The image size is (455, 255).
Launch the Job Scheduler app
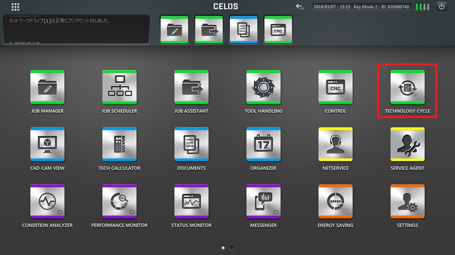(119, 87)
